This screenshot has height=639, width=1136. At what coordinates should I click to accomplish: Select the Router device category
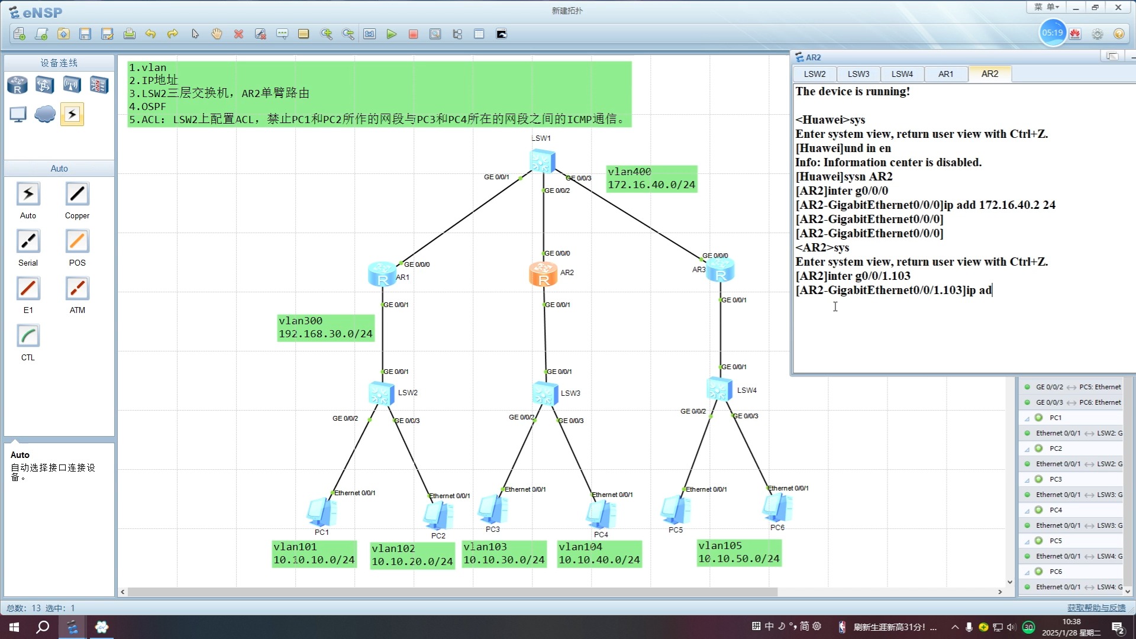17,85
